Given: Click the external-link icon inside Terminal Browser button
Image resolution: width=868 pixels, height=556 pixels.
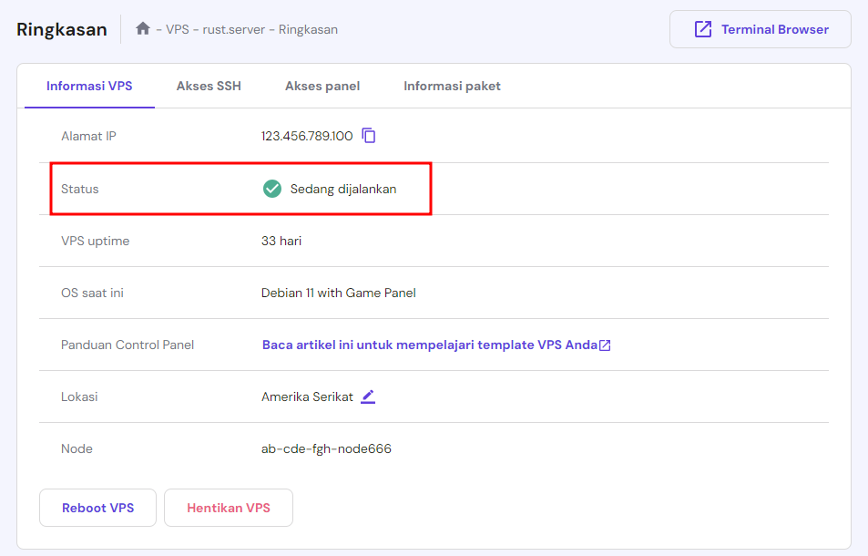Looking at the screenshot, I should coord(701,28).
